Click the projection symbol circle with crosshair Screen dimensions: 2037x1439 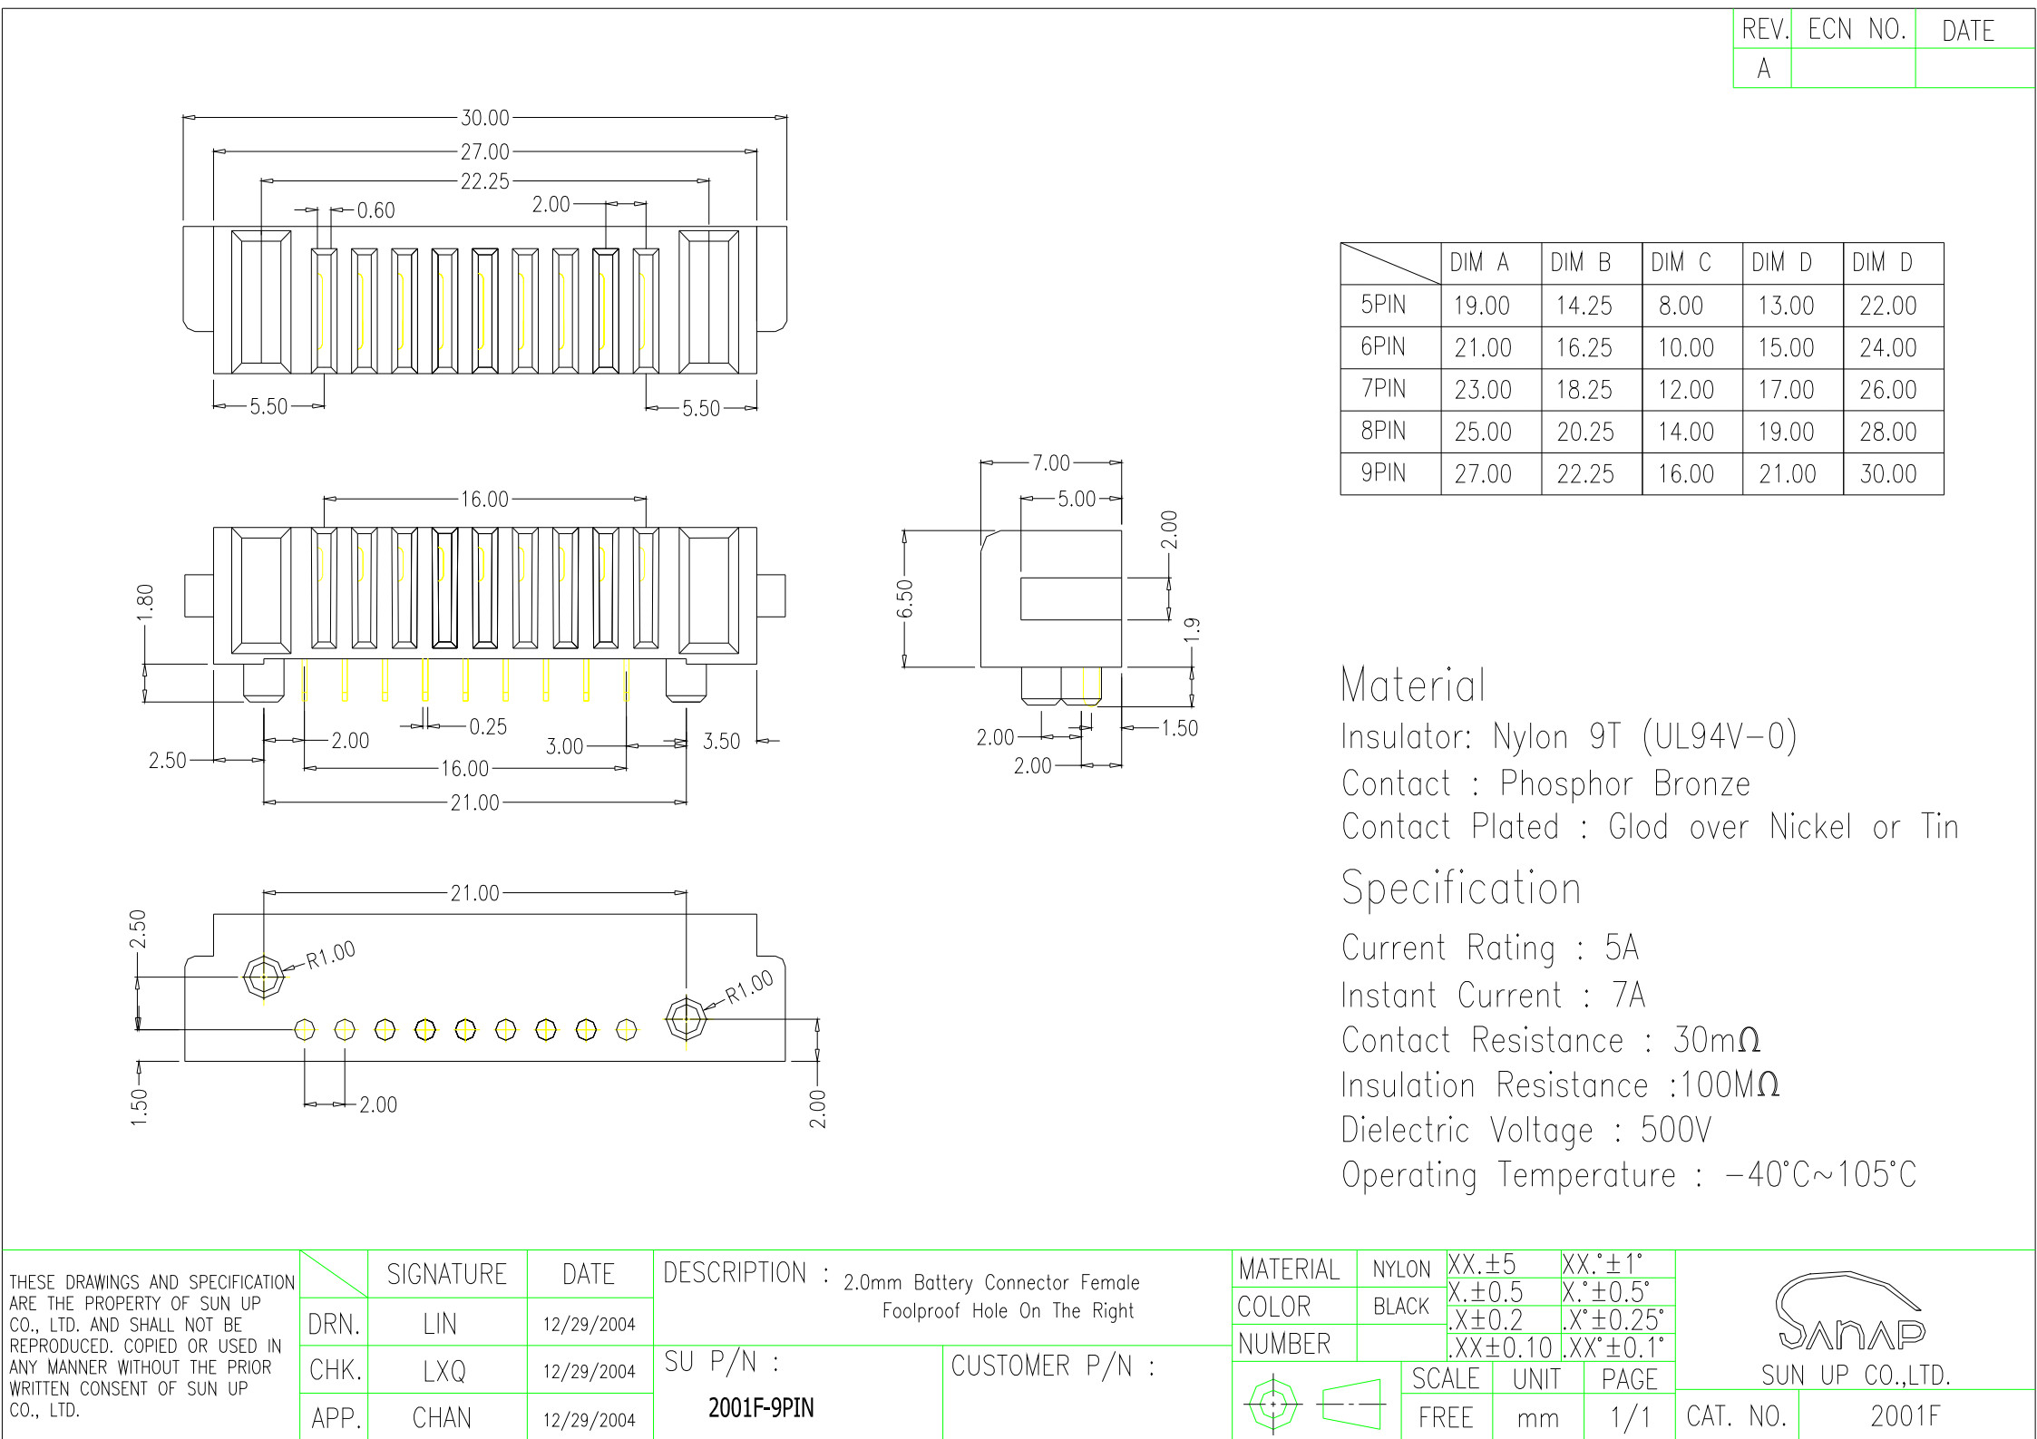[1273, 1405]
